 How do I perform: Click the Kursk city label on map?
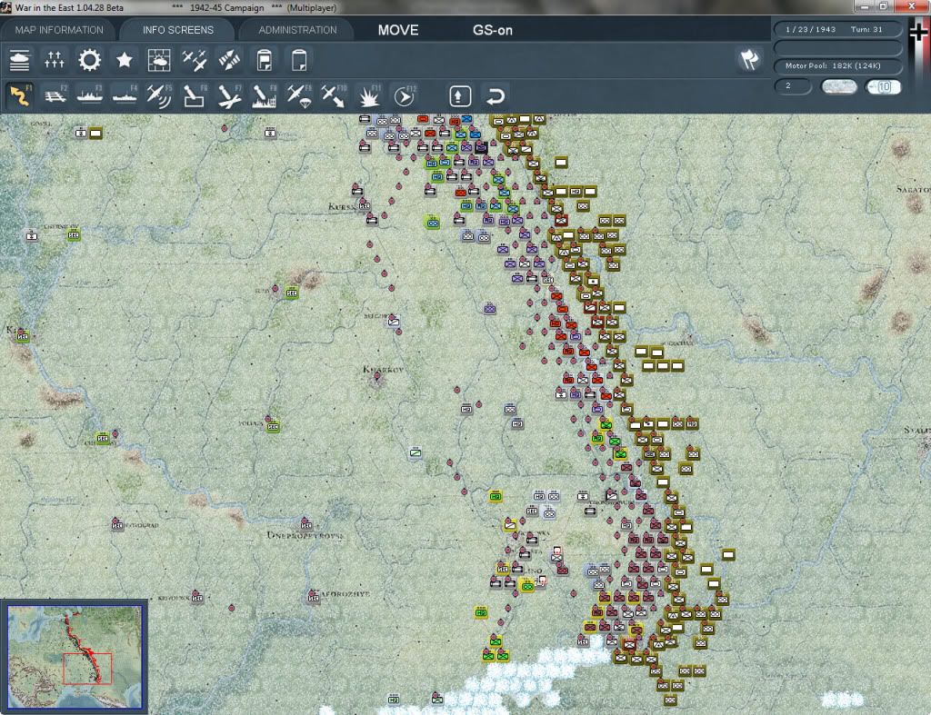click(342, 206)
